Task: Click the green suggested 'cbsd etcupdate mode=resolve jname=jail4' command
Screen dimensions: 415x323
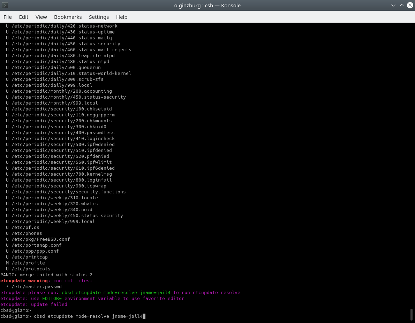Action: (116, 293)
